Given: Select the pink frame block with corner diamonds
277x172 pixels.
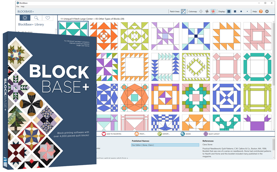Looking at the screenshot, I should tap(227, 67).
